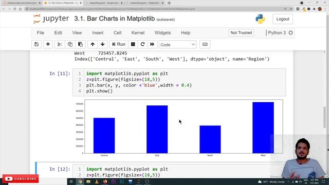The image size is (329, 185).
Task: Open the taskbar weather widget
Action: coord(271,181)
